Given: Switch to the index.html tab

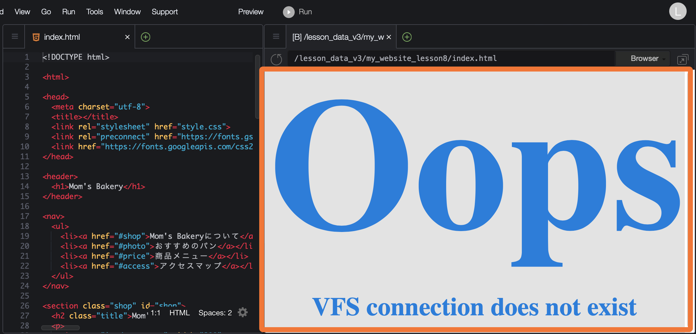Looking at the screenshot, I should click(62, 37).
